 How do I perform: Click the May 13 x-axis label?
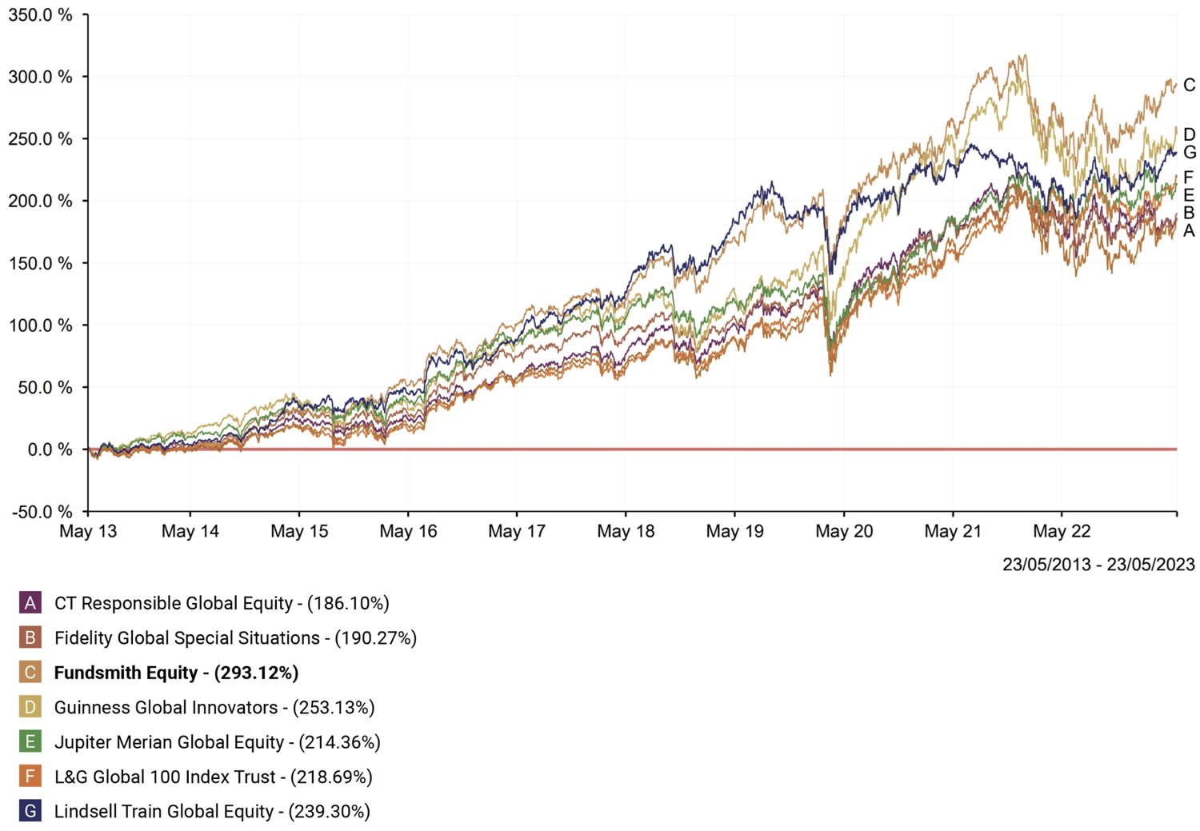point(88,531)
